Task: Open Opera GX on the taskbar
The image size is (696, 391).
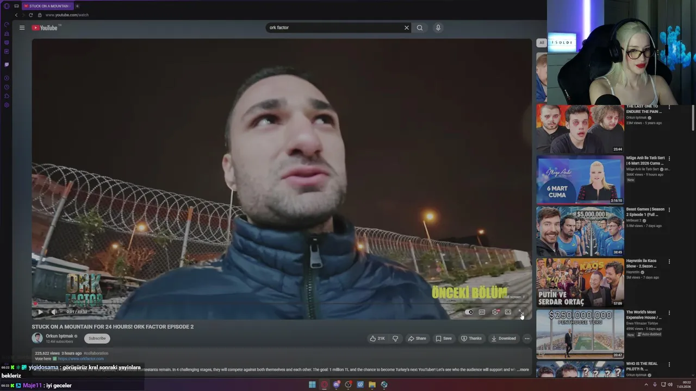Action: point(325,384)
